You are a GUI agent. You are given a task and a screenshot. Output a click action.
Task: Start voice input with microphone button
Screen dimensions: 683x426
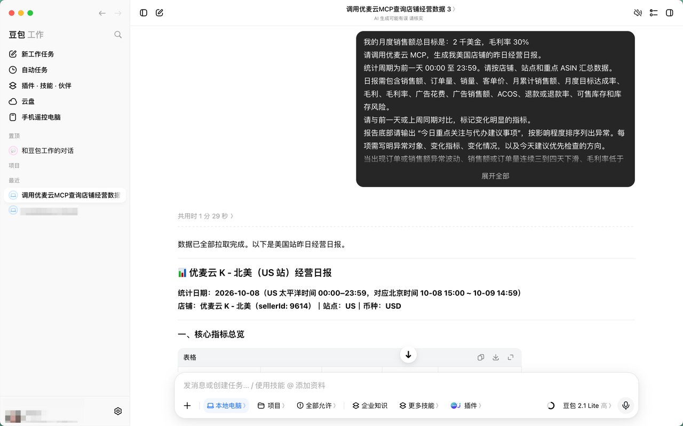point(626,406)
